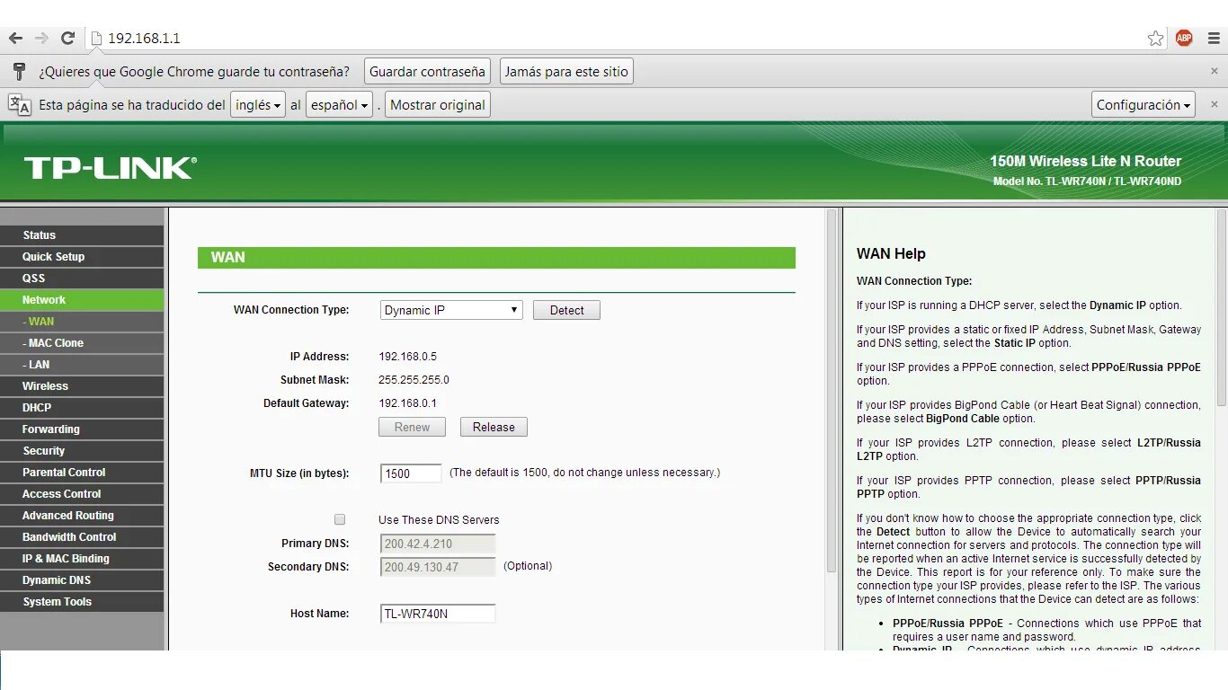The image size is (1228, 690).
Task: Click Guardar contraseña button
Action: (x=427, y=71)
